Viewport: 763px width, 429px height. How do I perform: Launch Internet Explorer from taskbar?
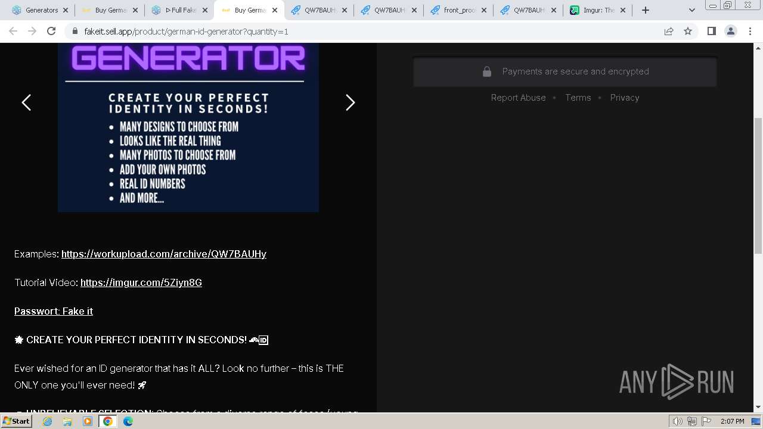pos(48,421)
